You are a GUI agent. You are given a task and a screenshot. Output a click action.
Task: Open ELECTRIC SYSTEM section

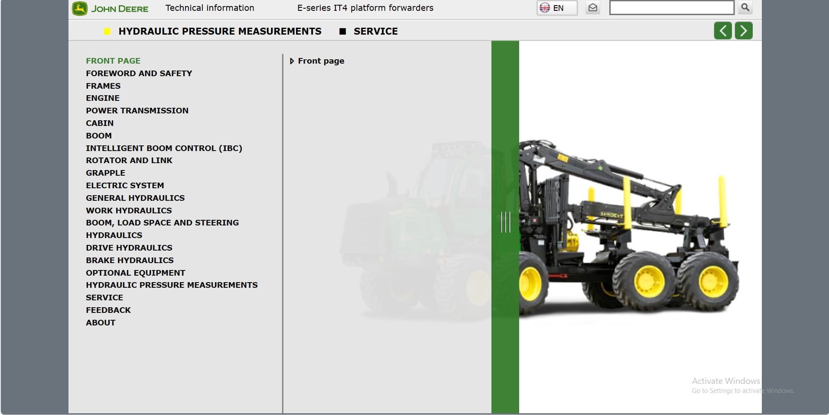click(x=125, y=186)
